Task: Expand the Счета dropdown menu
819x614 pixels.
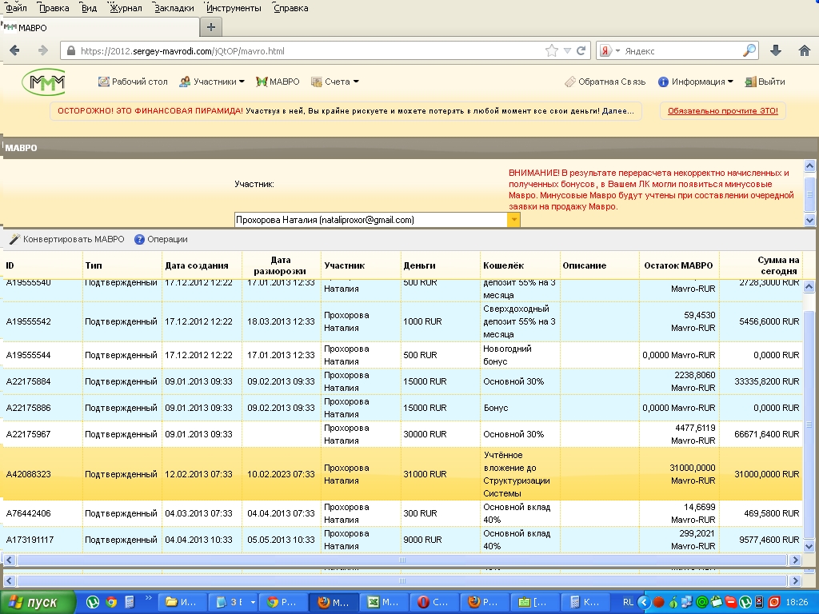Action: (x=335, y=82)
